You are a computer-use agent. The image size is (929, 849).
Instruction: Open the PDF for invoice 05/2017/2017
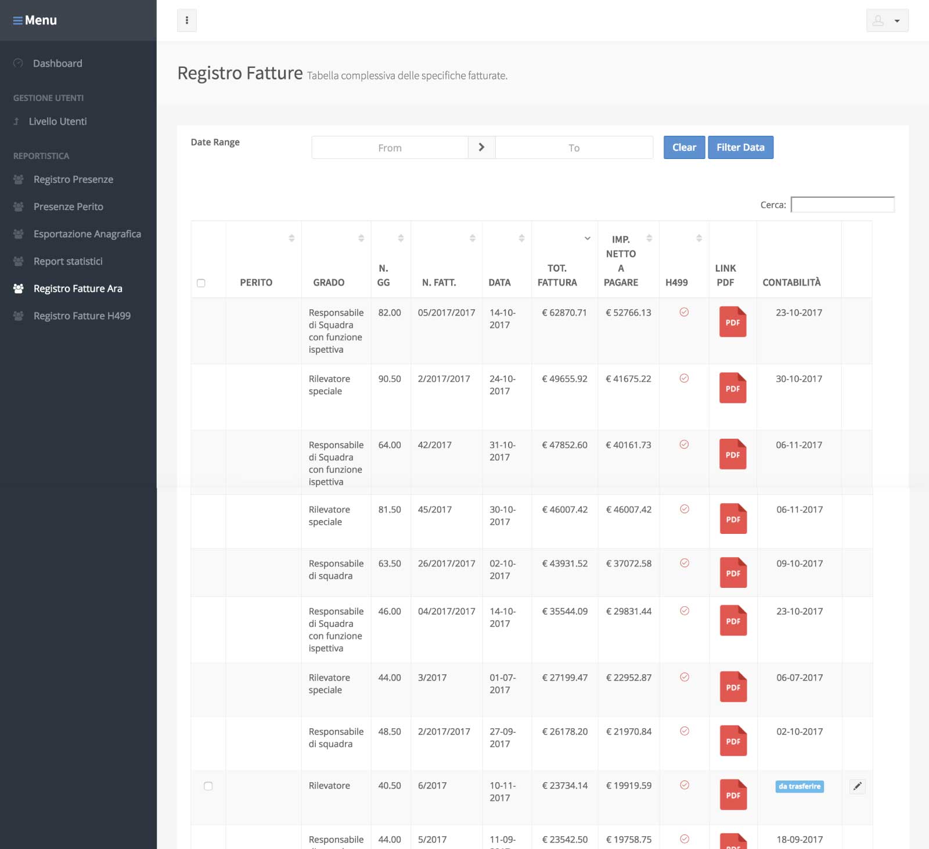tap(733, 321)
